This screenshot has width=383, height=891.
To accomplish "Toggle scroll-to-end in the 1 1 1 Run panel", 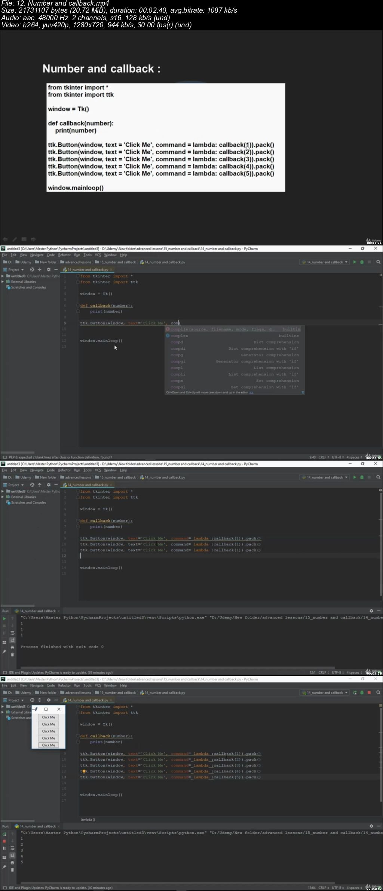I will tap(12, 640).
